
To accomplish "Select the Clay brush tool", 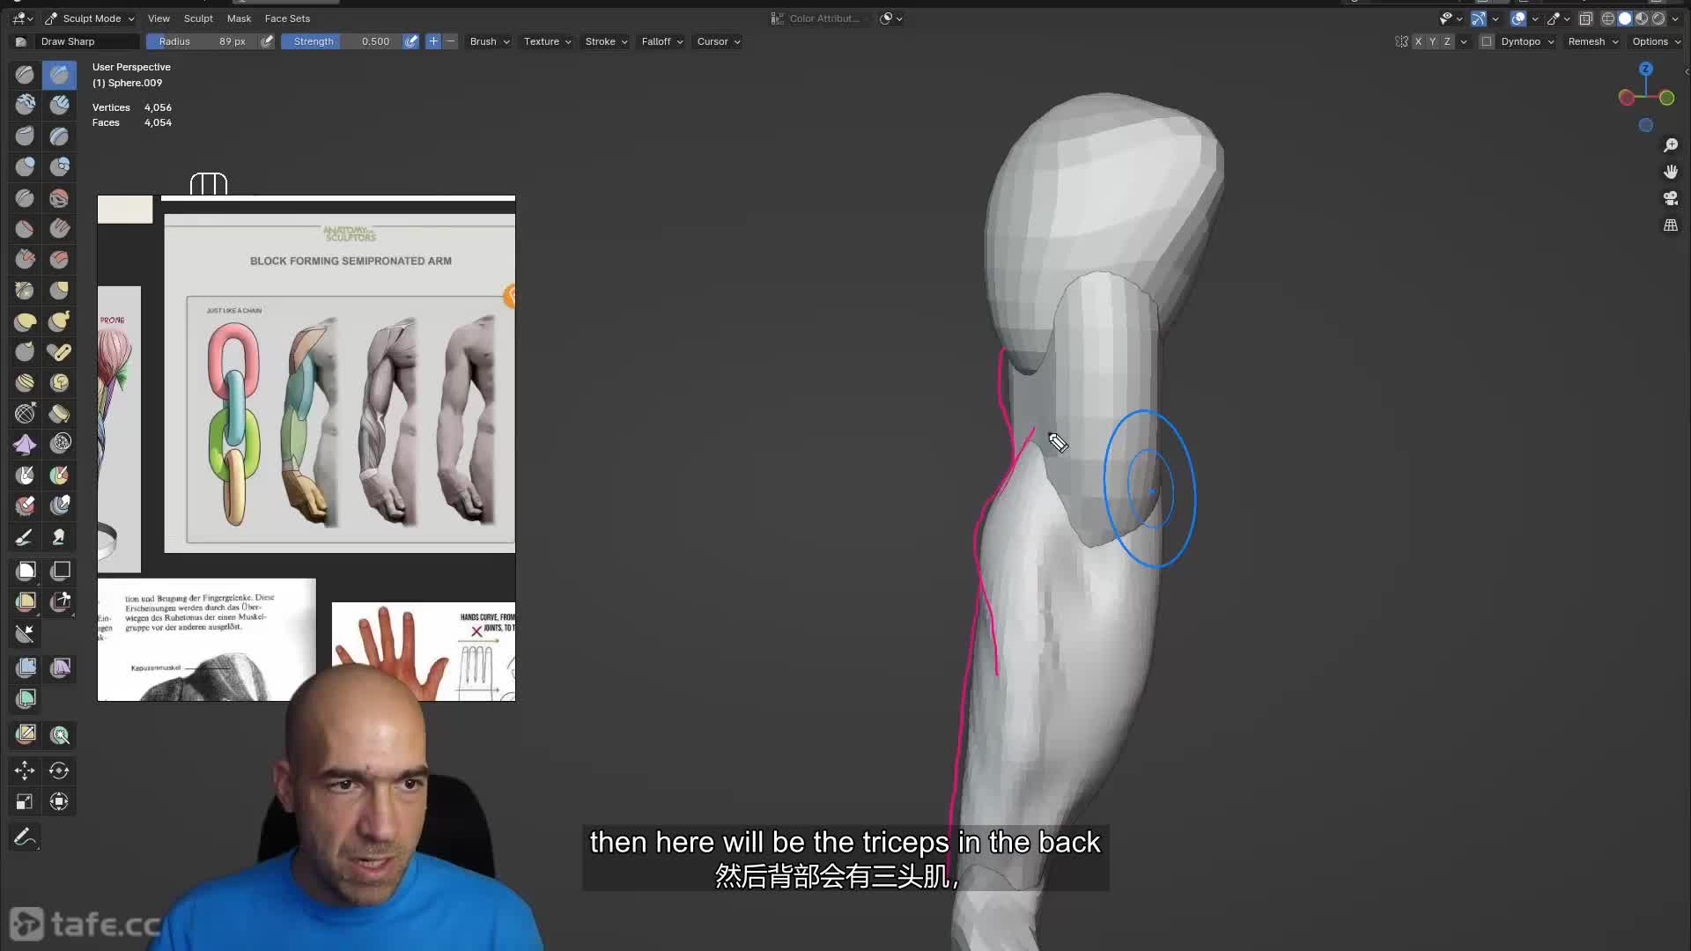I will click(25, 106).
